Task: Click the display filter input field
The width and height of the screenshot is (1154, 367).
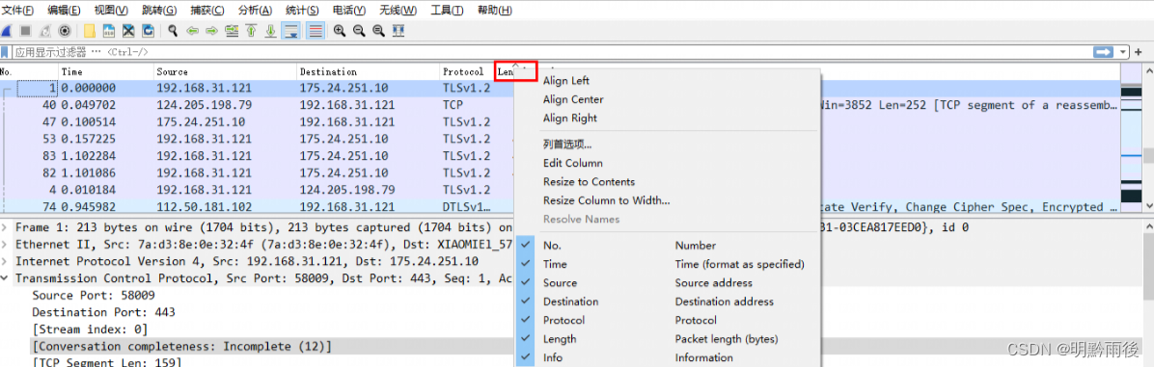Action: point(552,52)
